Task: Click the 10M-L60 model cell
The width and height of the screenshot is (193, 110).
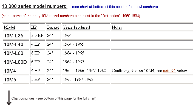Action: [13, 53]
